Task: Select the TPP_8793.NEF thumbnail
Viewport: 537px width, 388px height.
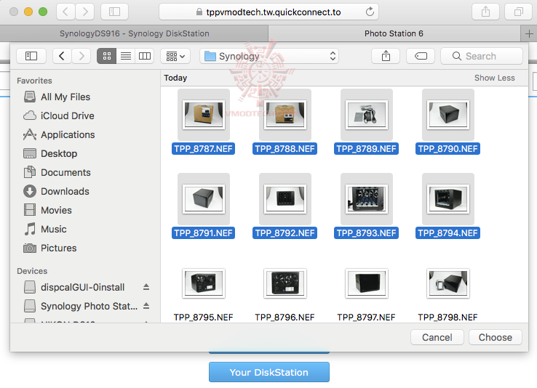Action: 367,199
